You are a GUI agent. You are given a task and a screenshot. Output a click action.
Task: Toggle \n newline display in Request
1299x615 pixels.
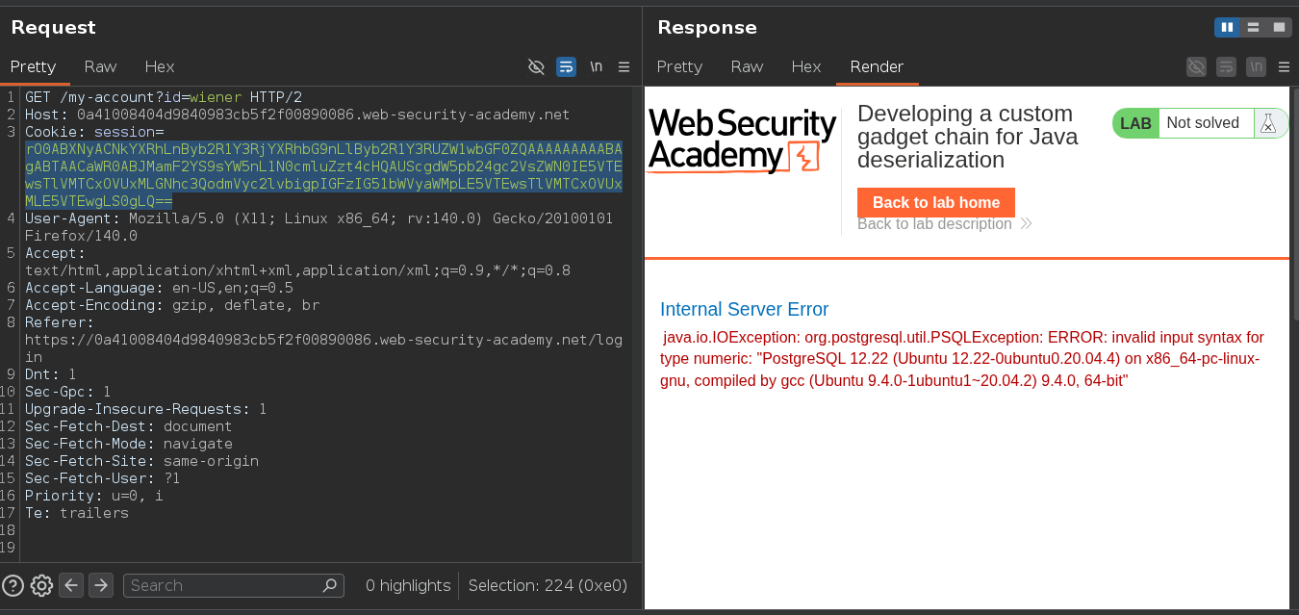[597, 66]
